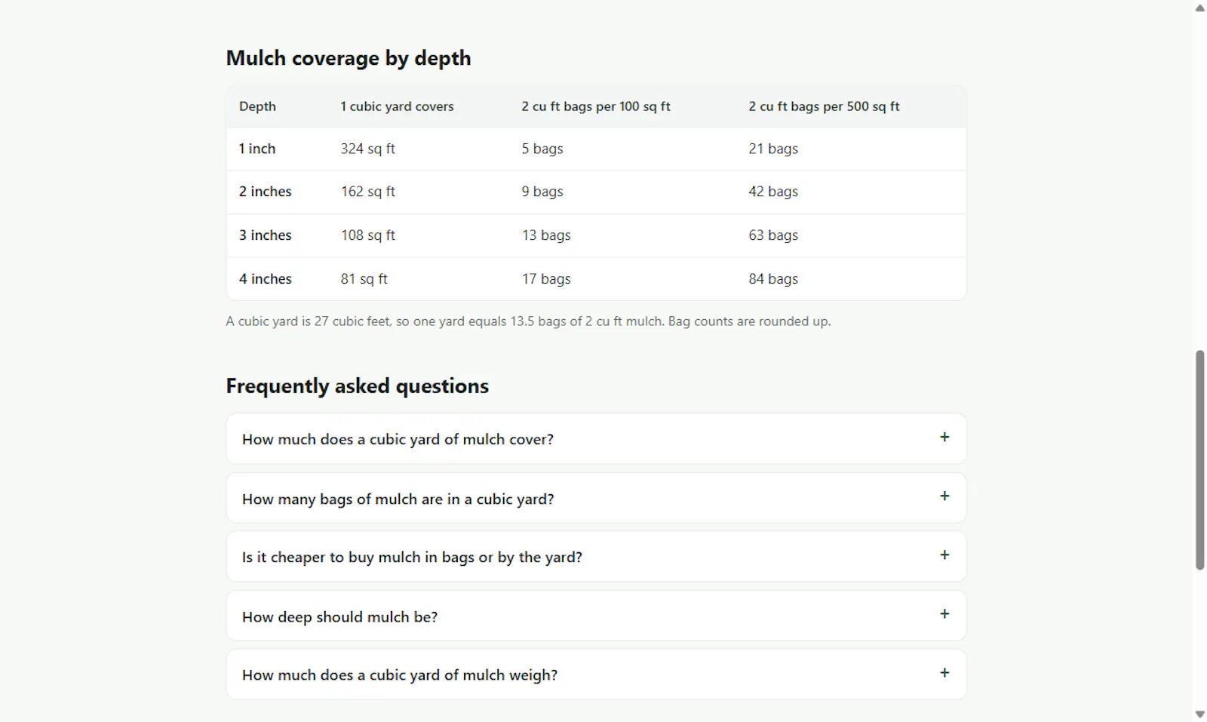Click the '324 sq ft' coverage value
The width and height of the screenshot is (1207, 722).
click(367, 149)
